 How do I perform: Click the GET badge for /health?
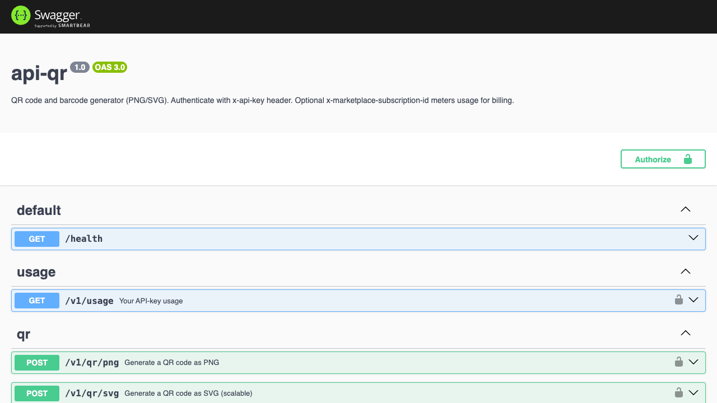[37, 239]
